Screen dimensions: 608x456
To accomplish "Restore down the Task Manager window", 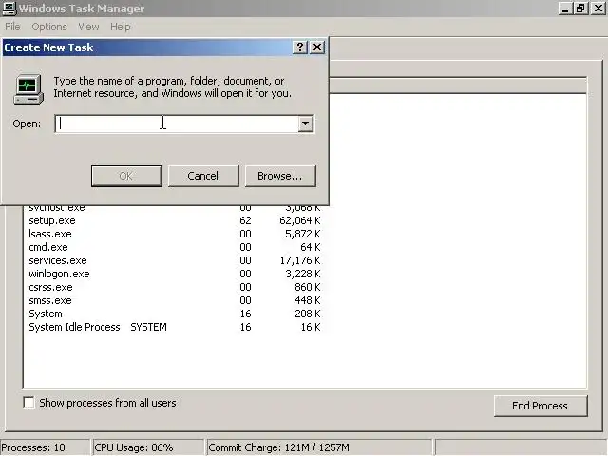I will tap(580, 9).
